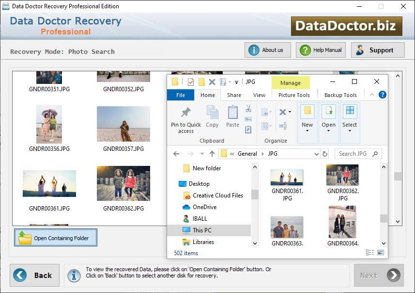Switch to details view layout icon

tap(370, 253)
